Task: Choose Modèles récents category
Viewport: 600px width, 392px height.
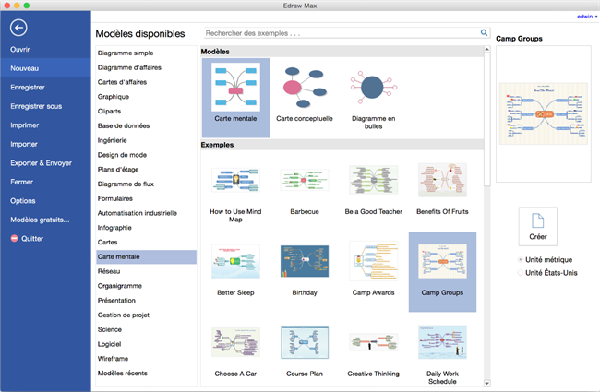Action: pyautogui.click(x=123, y=373)
